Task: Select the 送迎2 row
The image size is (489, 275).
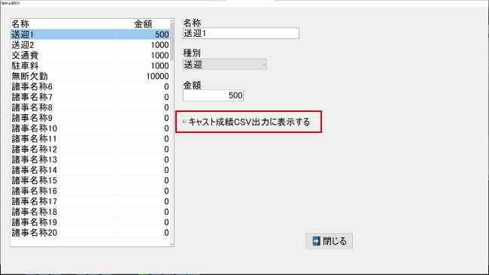Action: point(90,45)
